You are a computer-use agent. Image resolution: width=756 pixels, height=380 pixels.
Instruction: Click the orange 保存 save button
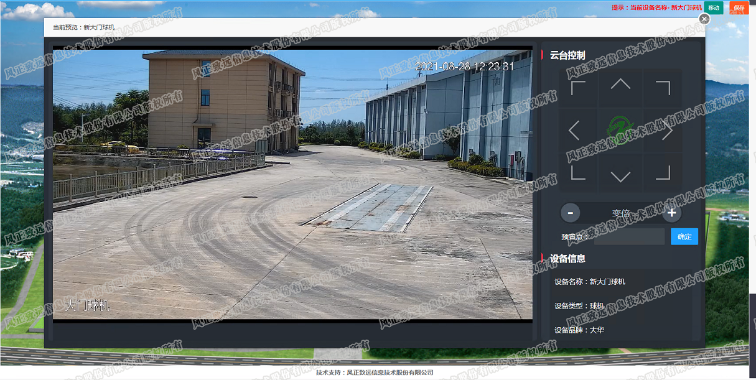pos(739,7)
